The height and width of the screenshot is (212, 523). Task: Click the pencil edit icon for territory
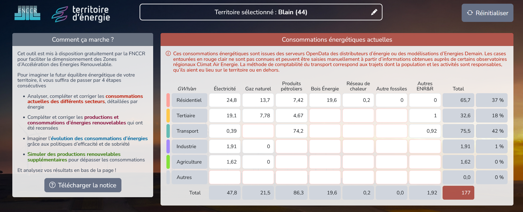pyautogui.click(x=374, y=12)
